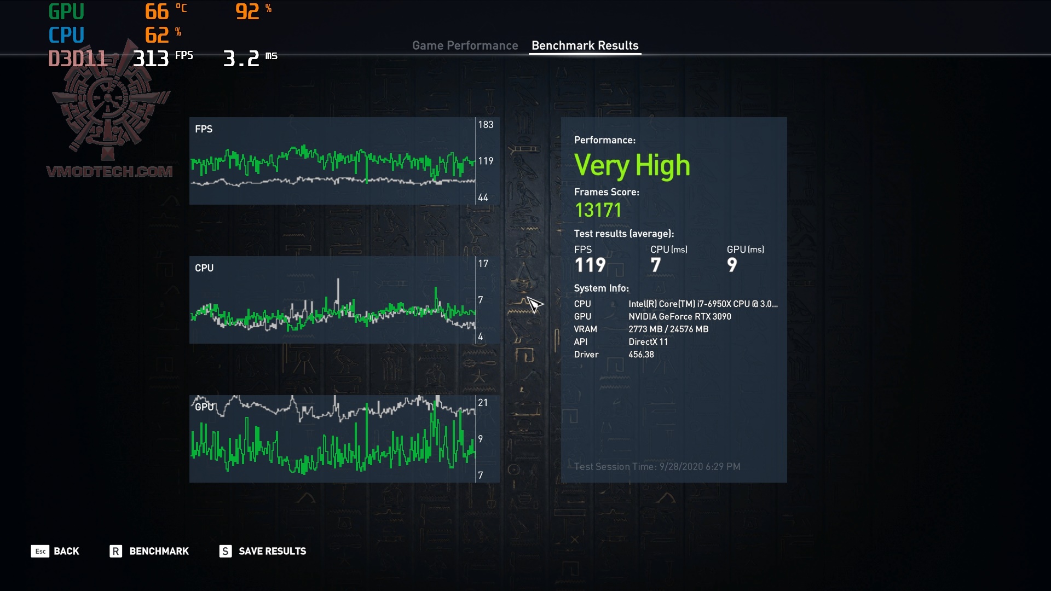Click the CPU usage readout showing 62%
1051x591 pixels.
(x=157, y=34)
